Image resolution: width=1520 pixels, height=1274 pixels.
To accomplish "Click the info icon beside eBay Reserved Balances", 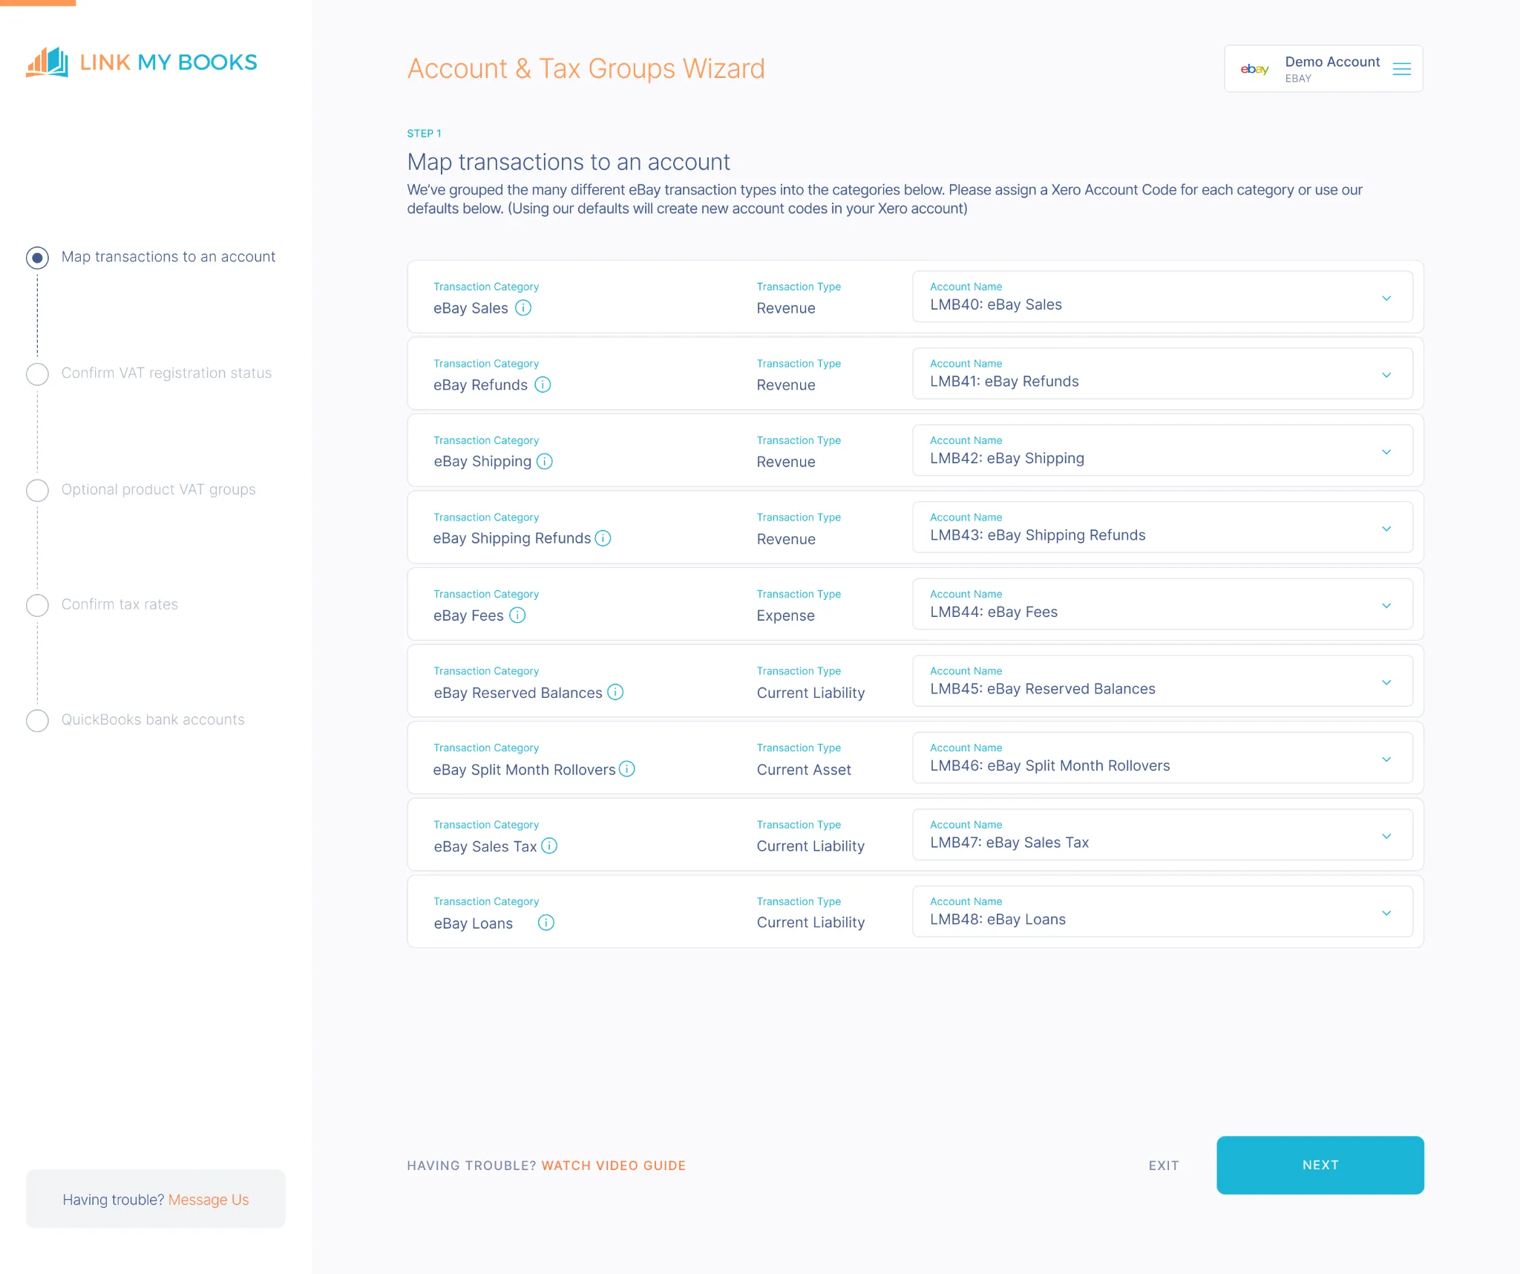I will (615, 692).
